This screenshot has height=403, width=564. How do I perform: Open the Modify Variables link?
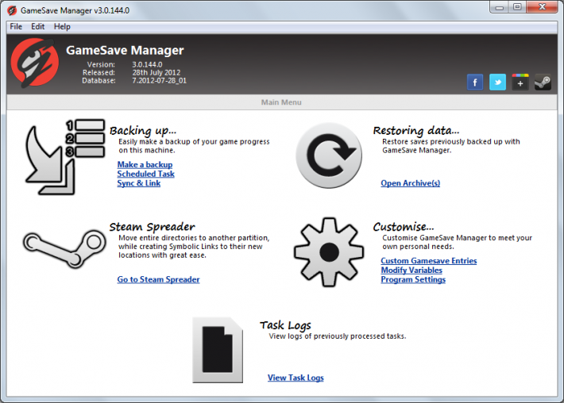tap(411, 270)
